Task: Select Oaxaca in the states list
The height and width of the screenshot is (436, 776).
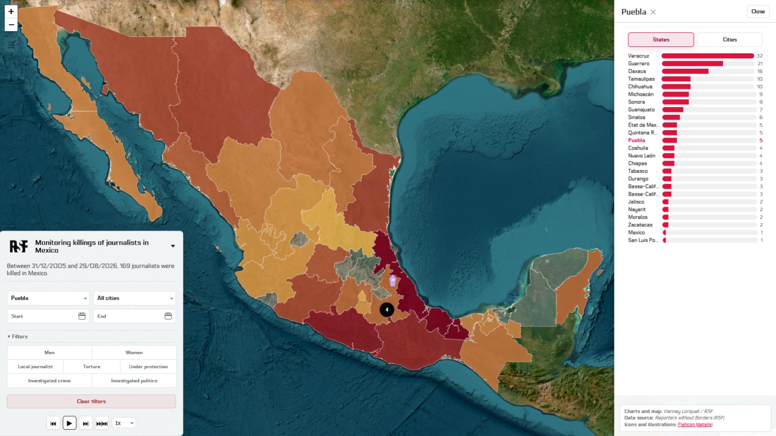Action: click(x=695, y=71)
